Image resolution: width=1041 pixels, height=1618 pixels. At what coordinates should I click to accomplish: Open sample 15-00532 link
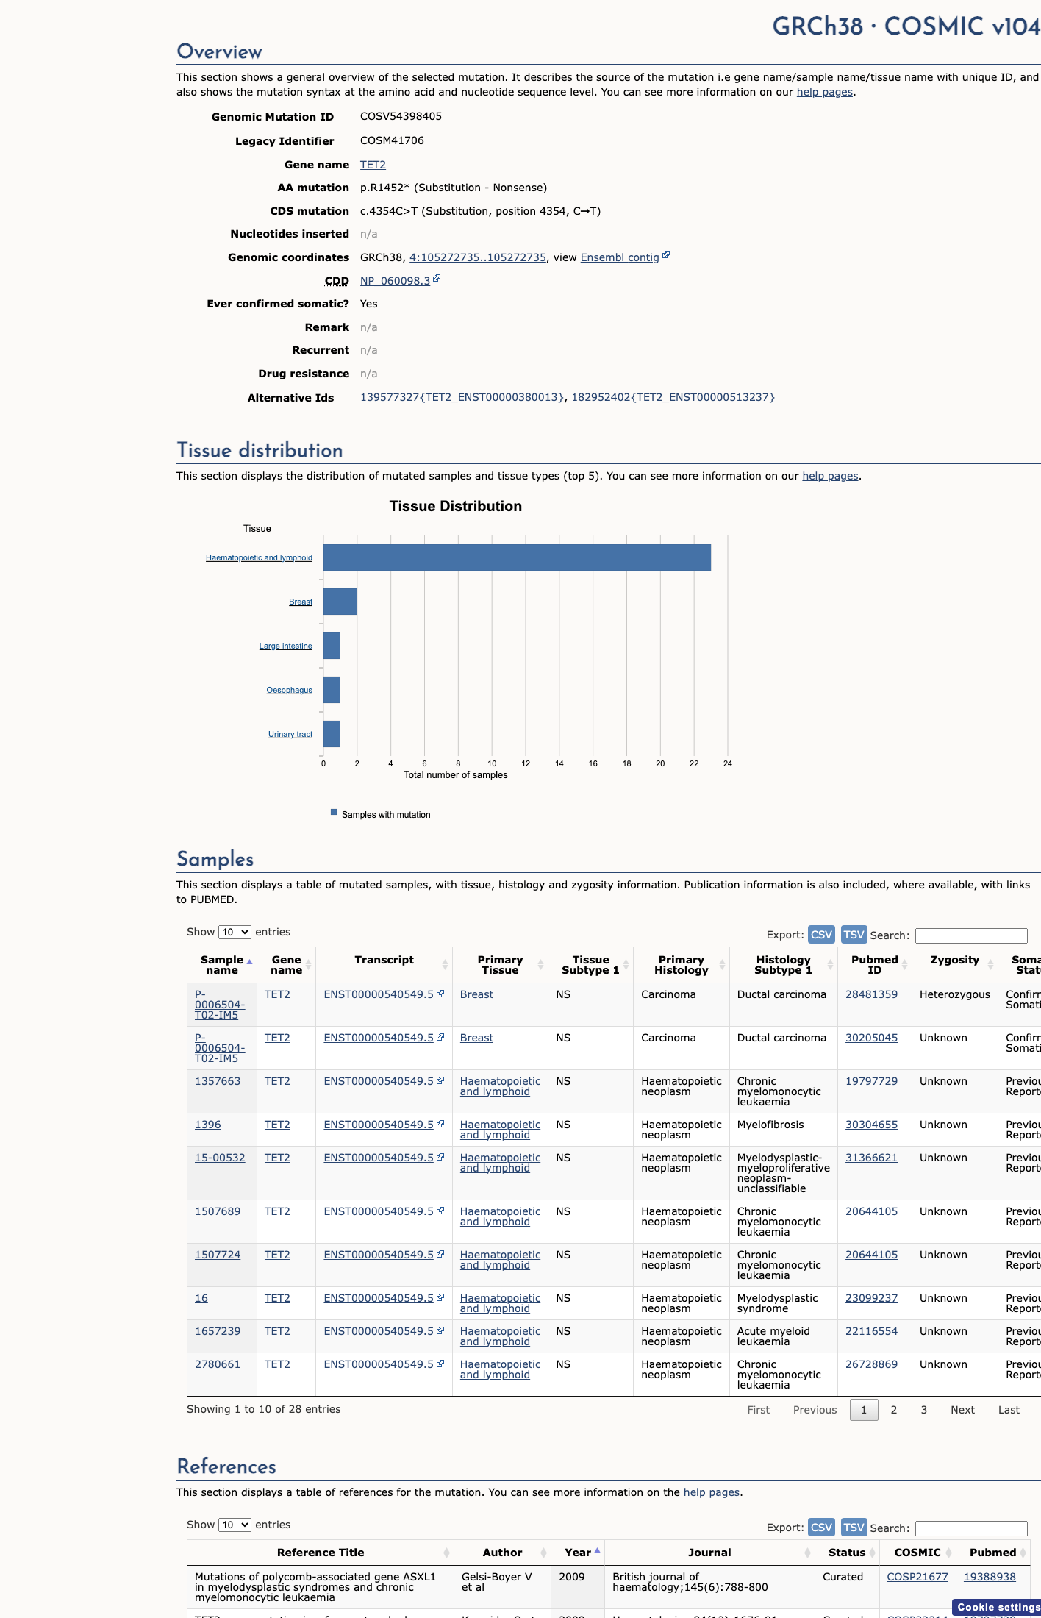click(220, 1158)
